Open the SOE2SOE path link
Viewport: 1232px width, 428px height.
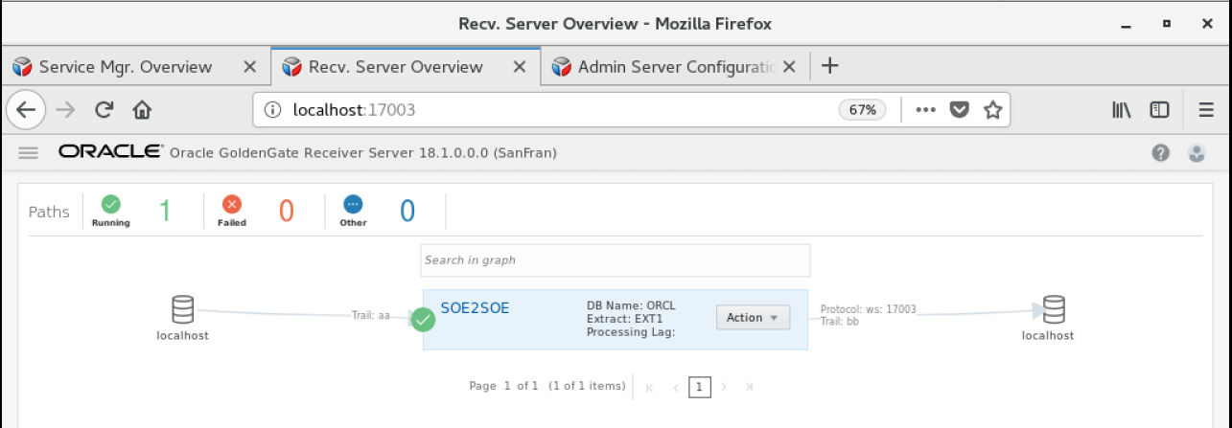pyautogui.click(x=475, y=308)
